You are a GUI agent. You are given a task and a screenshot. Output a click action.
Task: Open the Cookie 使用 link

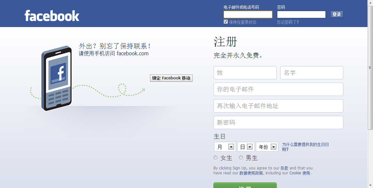(x=300, y=173)
